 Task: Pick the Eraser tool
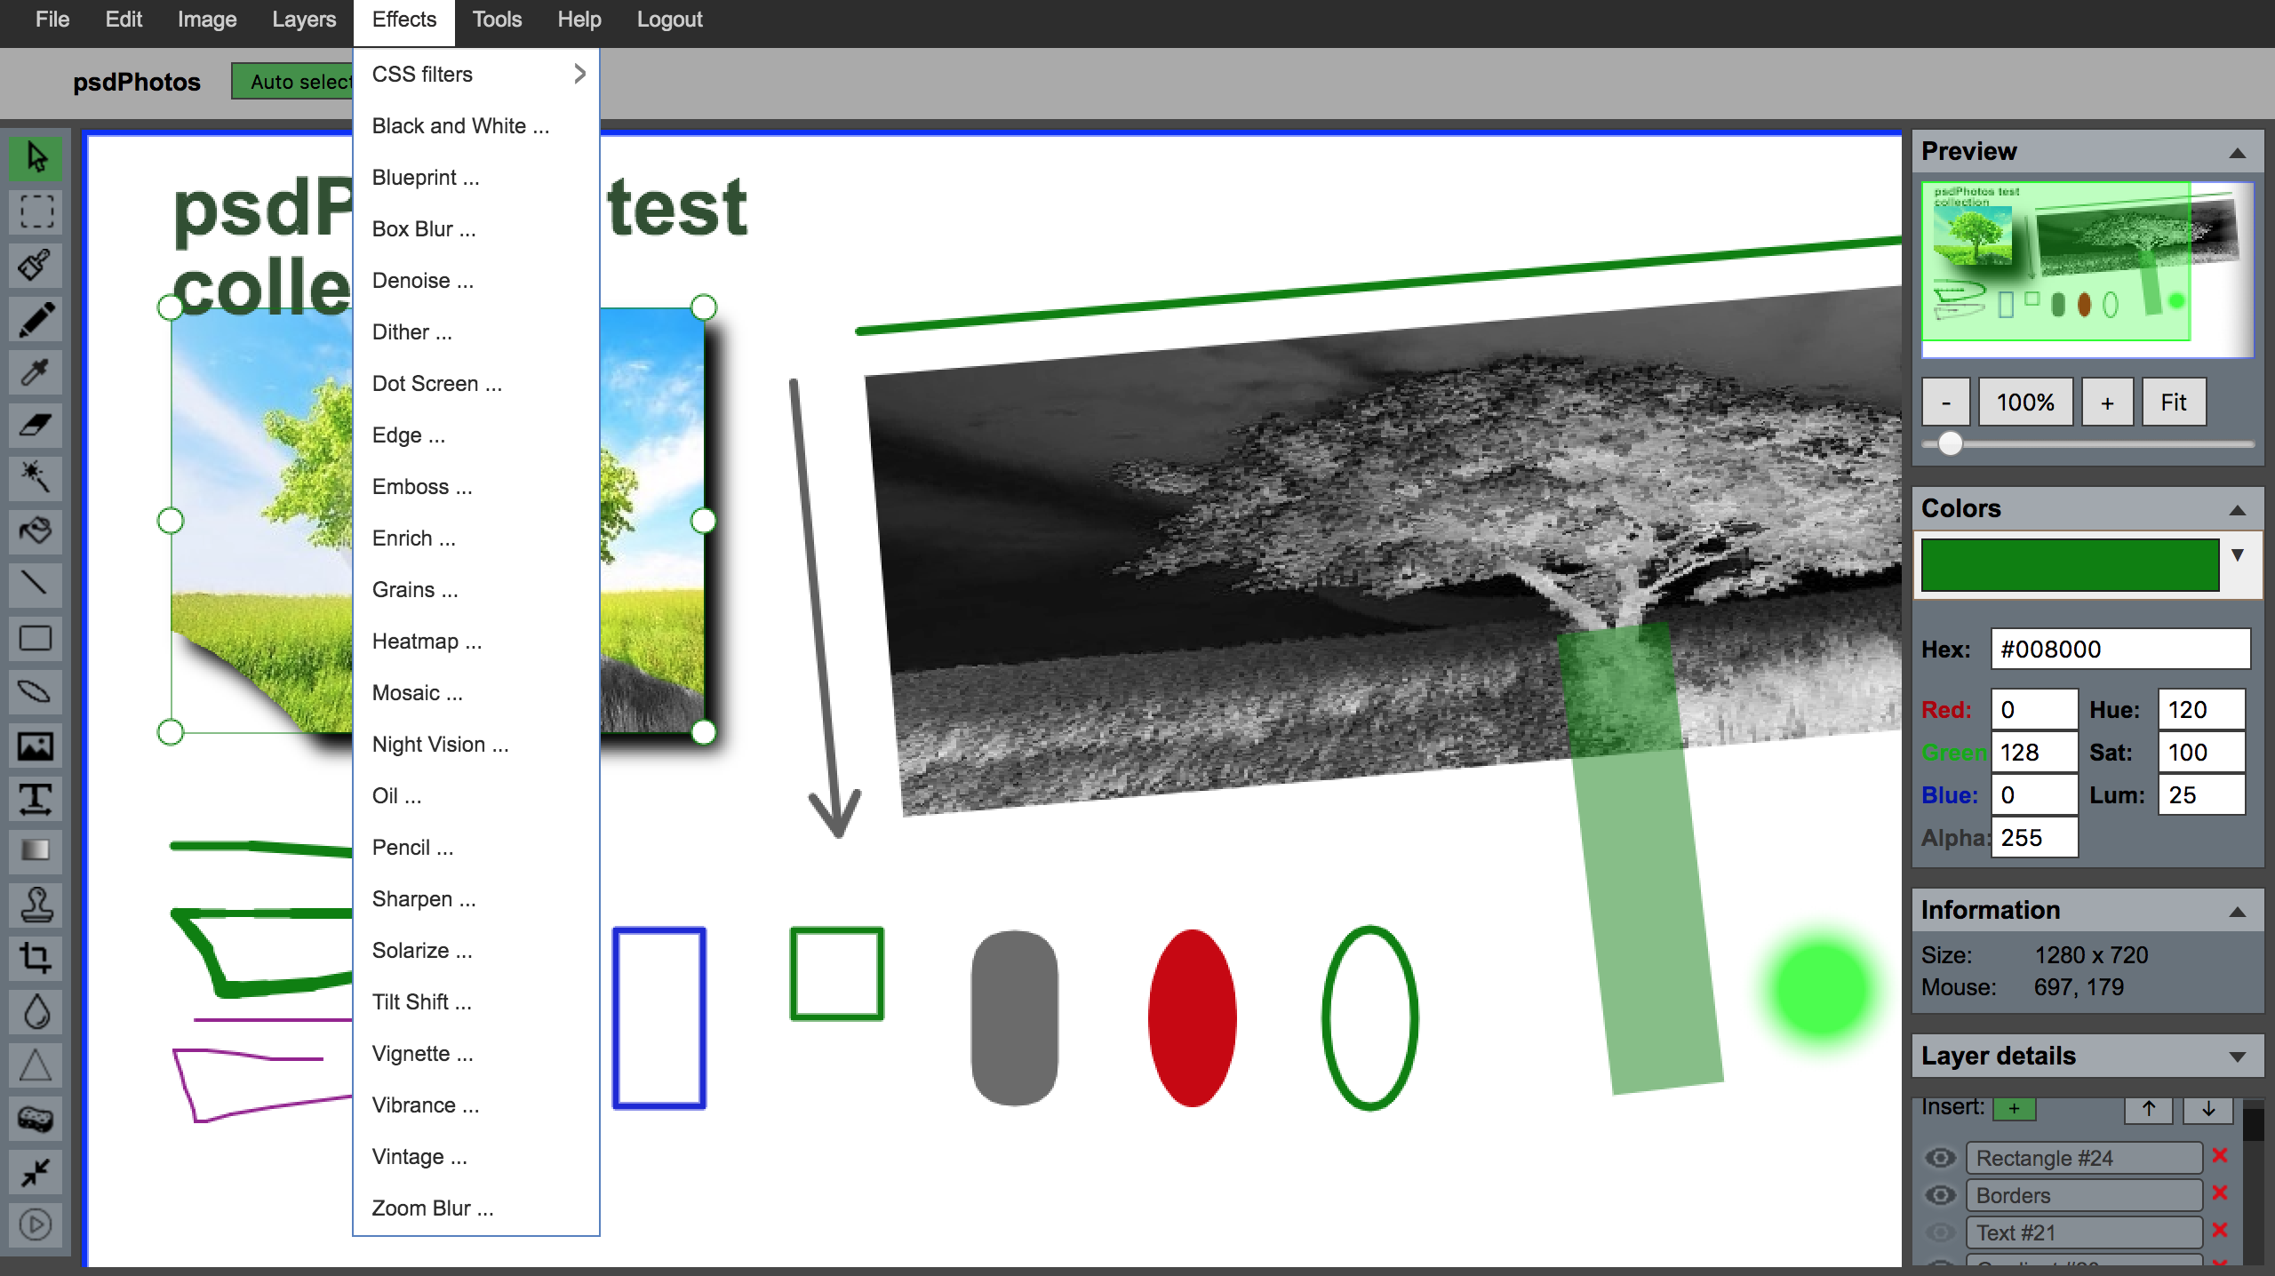click(x=36, y=426)
